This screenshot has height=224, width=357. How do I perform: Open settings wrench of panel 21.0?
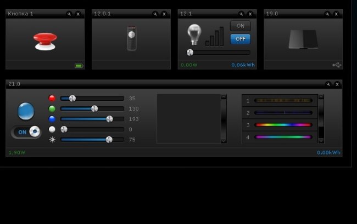(328, 84)
